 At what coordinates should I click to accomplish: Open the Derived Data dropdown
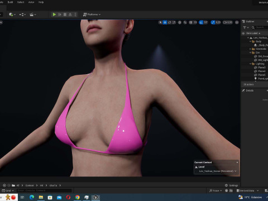pyautogui.click(x=248, y=190)
